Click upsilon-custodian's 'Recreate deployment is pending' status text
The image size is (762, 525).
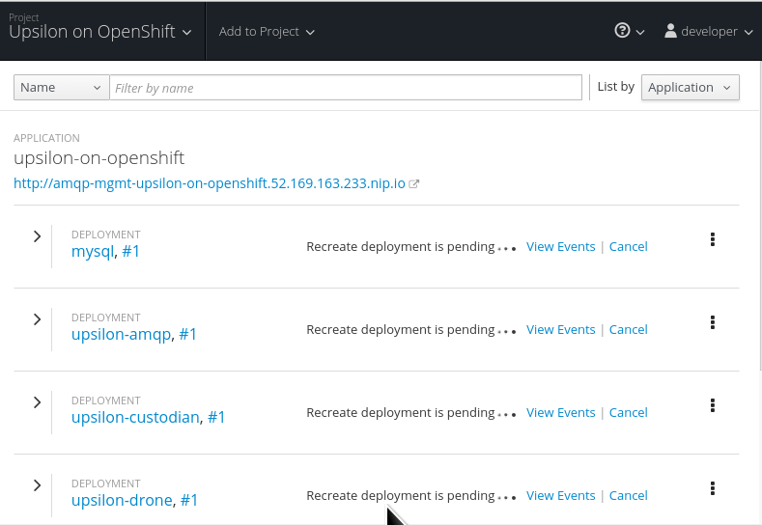[x=401, y=413]
